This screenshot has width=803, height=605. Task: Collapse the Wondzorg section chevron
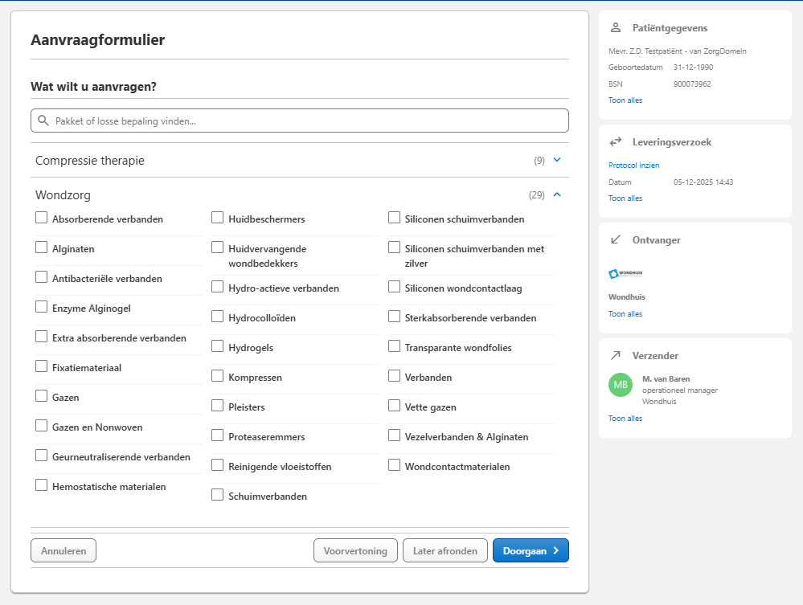tap(557, 194)
